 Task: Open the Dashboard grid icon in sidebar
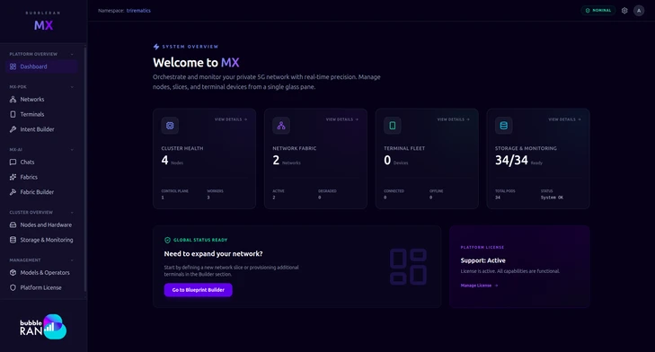13,66
